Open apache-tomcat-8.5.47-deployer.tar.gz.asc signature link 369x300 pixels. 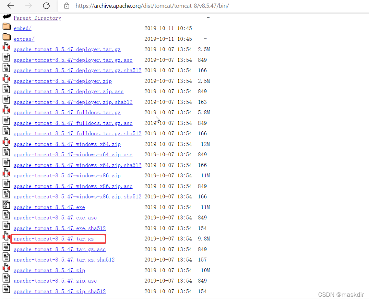[73, 60]
